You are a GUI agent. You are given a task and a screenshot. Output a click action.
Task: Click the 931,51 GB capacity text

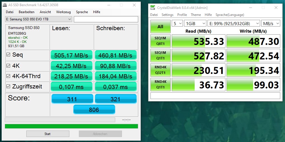(x=16, y=46)
